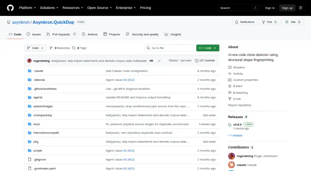Screen dimensions: 311x171
Task: Open the Readme link in About
Action: 236,68
